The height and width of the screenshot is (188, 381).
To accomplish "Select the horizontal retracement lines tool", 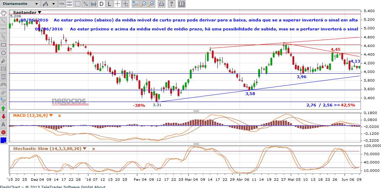I will pos(4,77).
